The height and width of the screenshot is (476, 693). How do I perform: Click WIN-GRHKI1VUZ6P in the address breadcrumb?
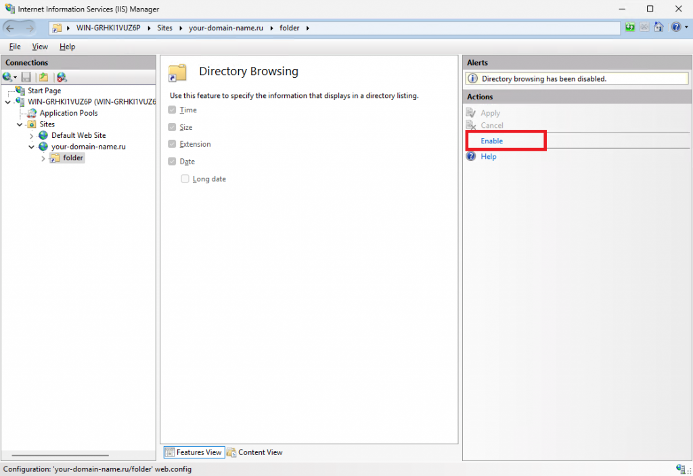tap(108, 28)
